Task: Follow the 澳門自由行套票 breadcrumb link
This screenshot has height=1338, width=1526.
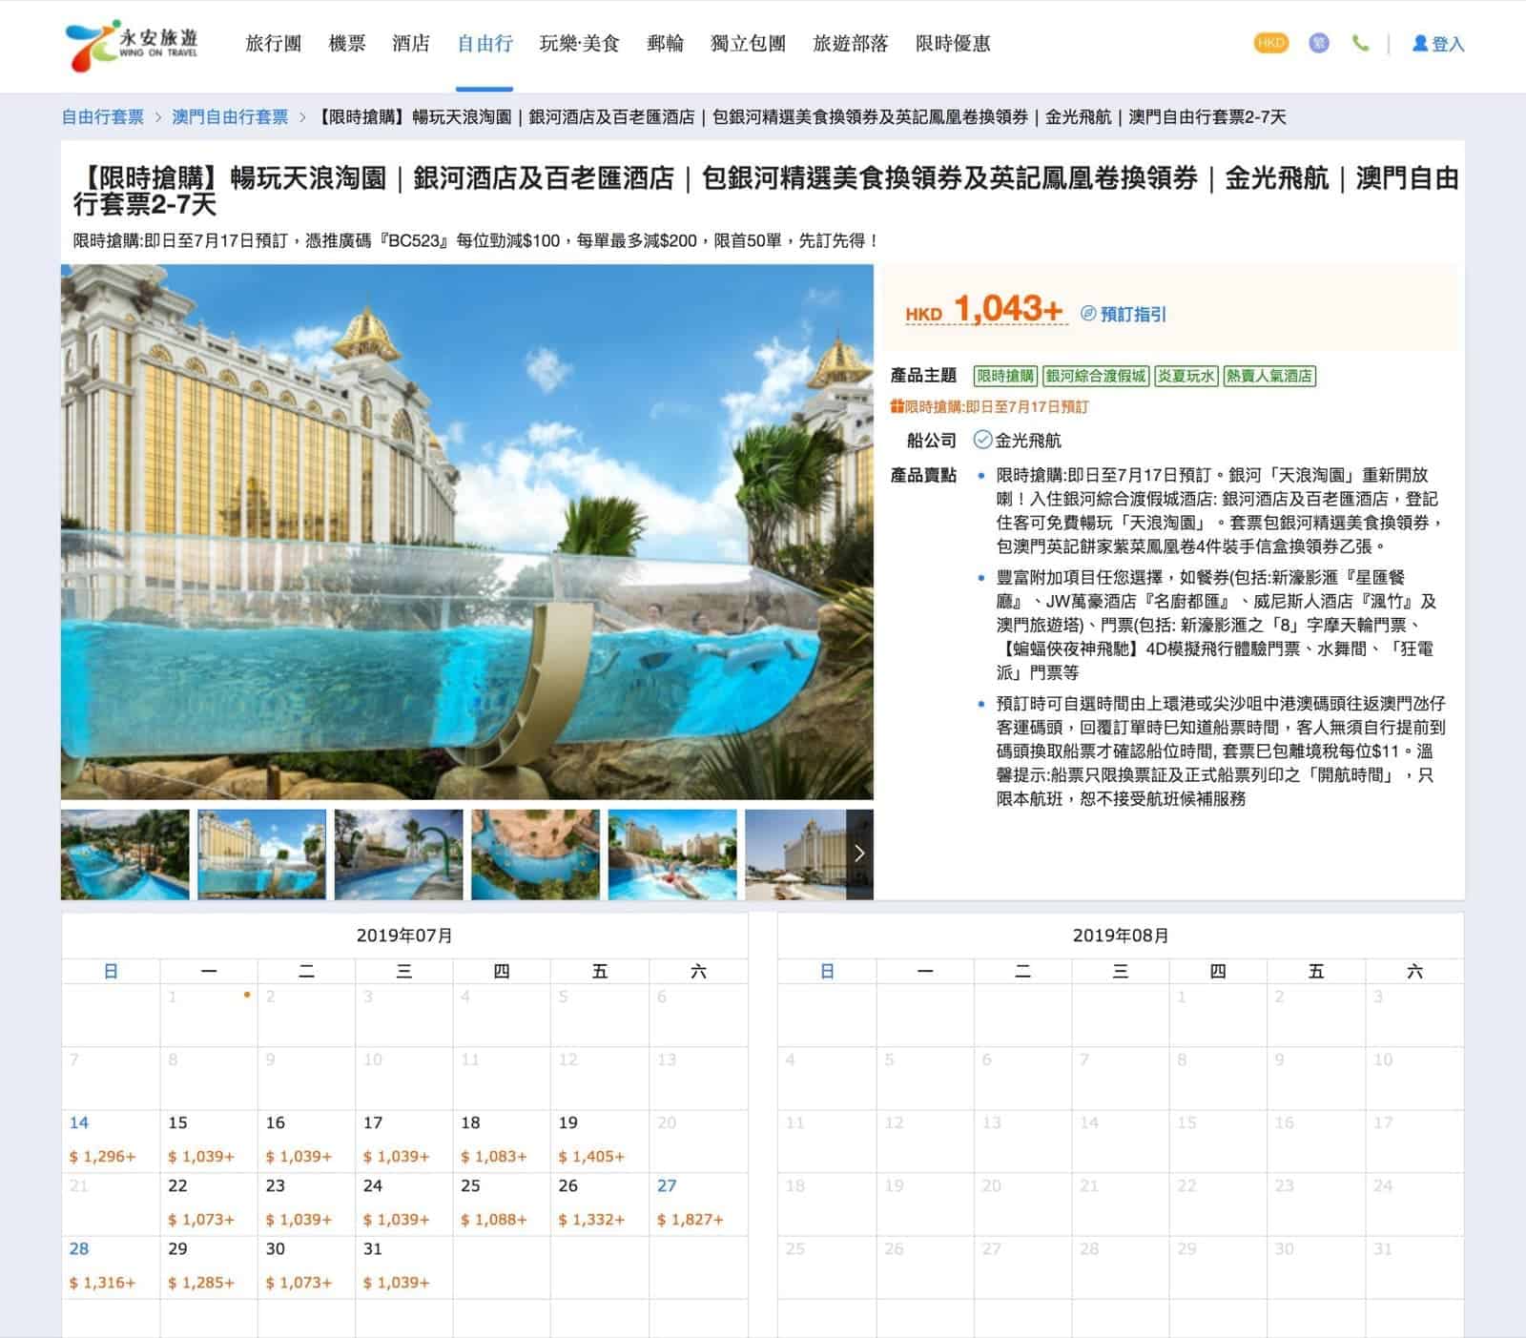Action: (230, 117)
